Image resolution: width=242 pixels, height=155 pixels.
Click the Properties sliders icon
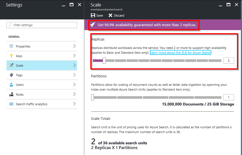tap(11, 46)
